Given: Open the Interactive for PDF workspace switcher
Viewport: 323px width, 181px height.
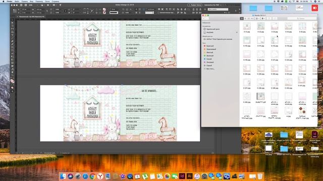Looking at the screenshot, I should click(213, 5).
